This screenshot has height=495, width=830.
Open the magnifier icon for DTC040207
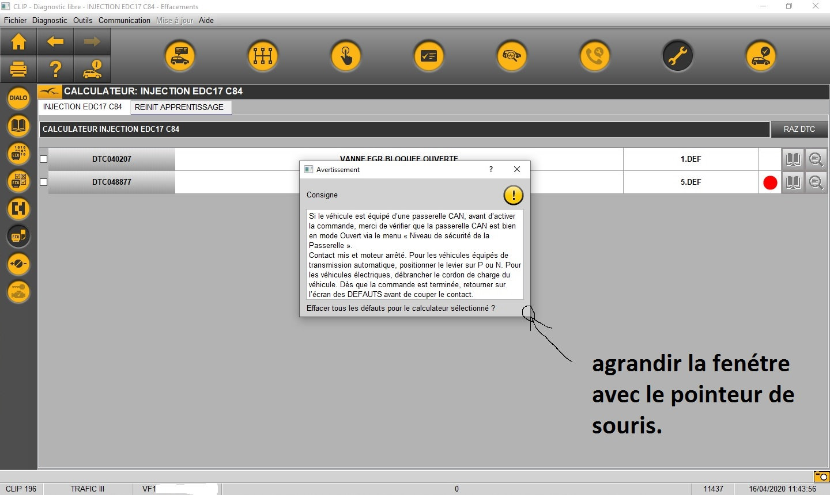pos(816,159)
